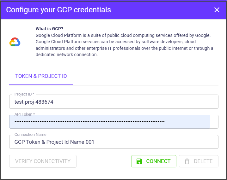Close the GCP credentials dialog
This screenshot has width=227, height=180.
click(x=217, y=10)
